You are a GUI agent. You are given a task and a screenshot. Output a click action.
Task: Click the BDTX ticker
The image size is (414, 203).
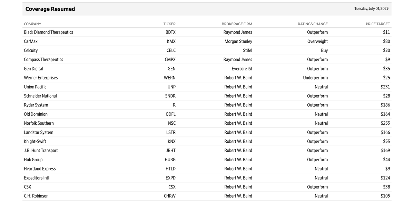point(170,32)
